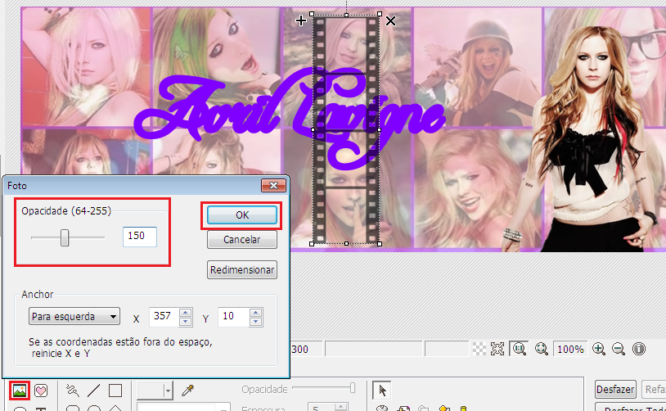Image resolution: width=666 pixels, height=411 pixels.
Task: Click the Y coordinate field showing 10
Action: 234,317
